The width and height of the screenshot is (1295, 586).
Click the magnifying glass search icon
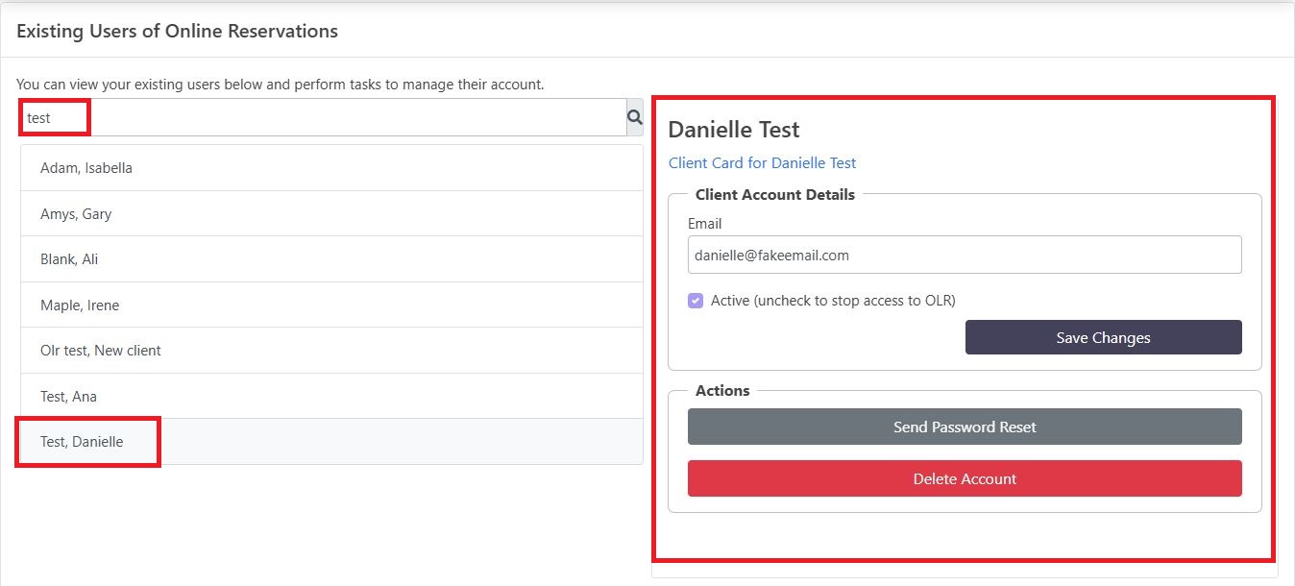click(634, 117)
